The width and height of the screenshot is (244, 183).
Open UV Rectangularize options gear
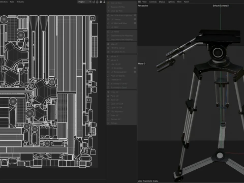[135, 72]
